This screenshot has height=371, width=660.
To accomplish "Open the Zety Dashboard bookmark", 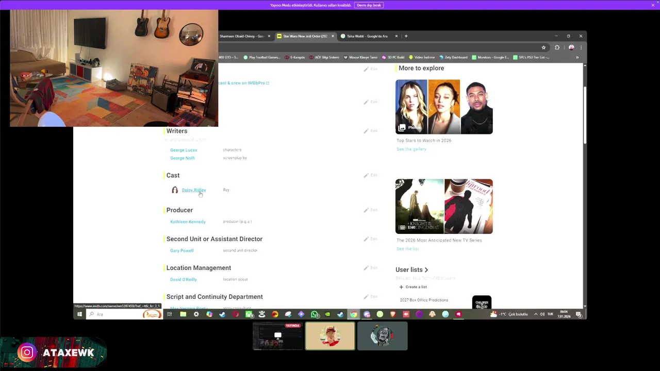I will click(453, 57).
